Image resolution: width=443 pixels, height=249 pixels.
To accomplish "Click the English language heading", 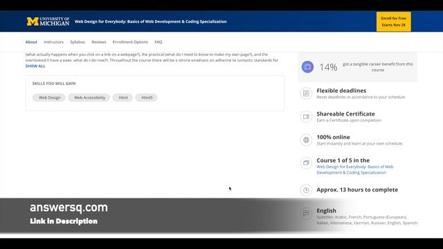I will 326,210.
